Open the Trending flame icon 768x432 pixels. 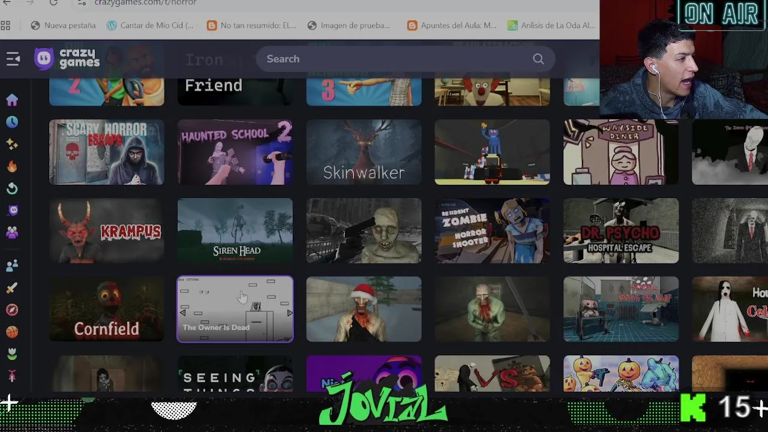[12, 166]
